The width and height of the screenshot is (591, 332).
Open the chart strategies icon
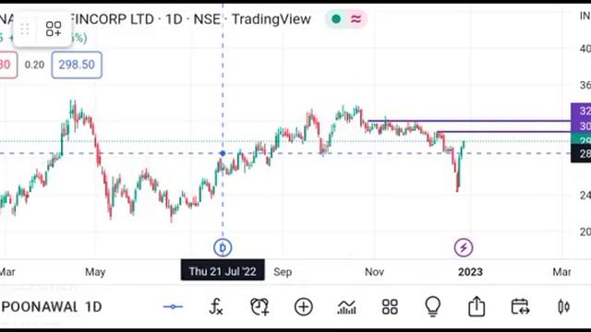click(347, 307)
